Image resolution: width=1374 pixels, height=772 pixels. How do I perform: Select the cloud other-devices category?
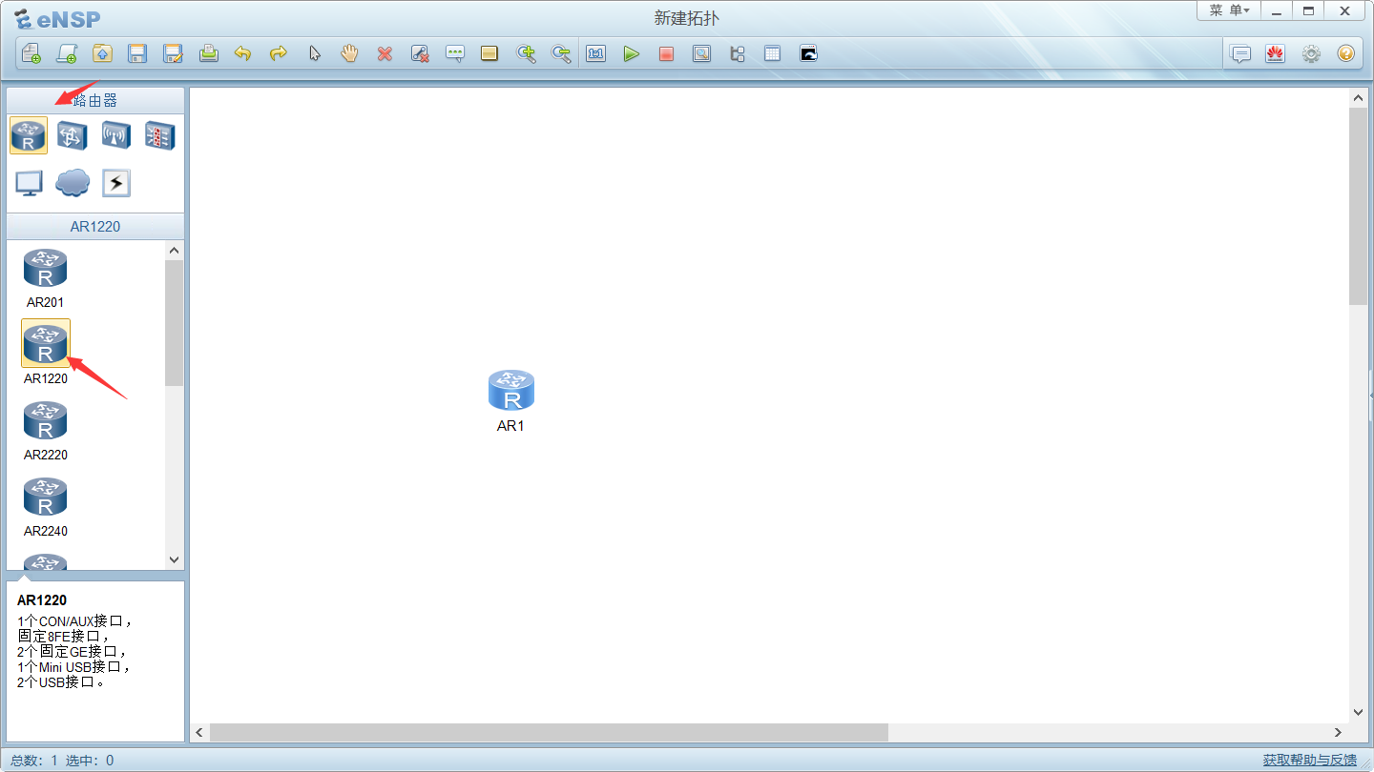73,182
